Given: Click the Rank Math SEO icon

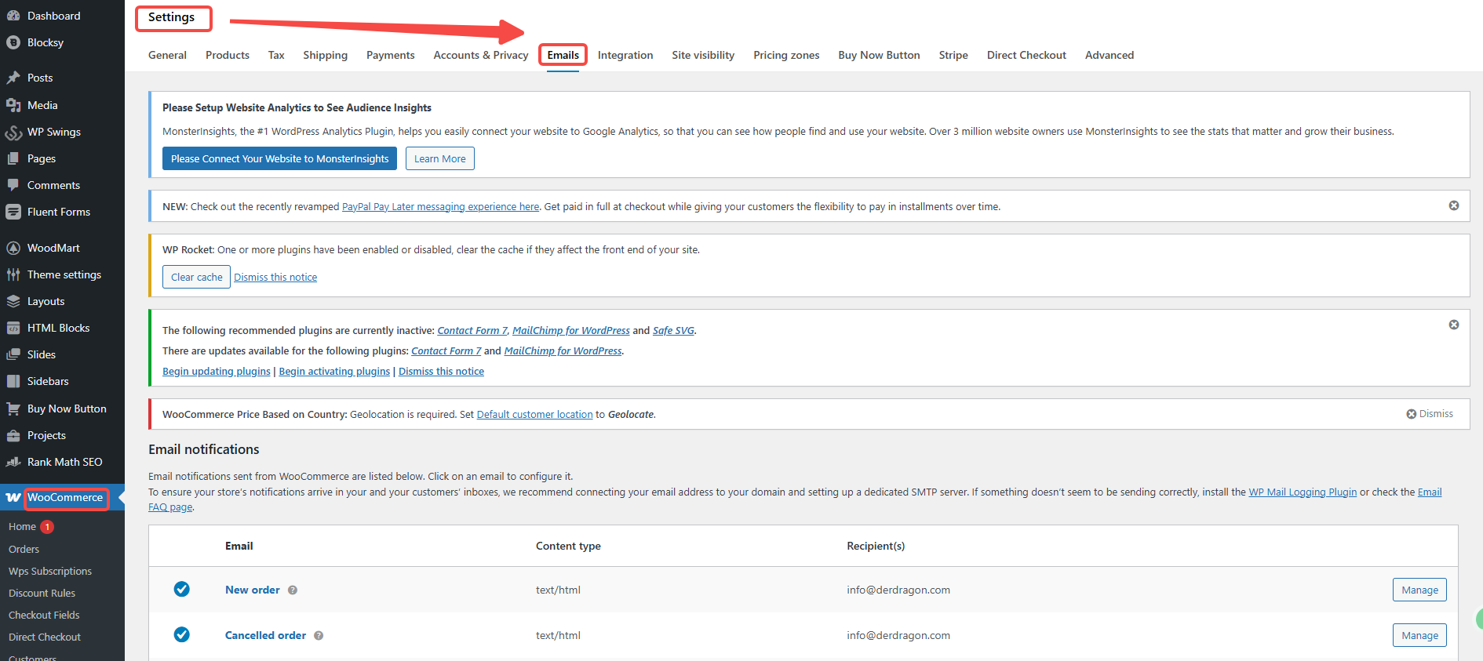Looking at the screenshot, I should tap(13, 462).
